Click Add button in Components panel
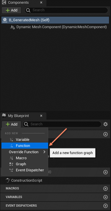The width and height of the screenshot is (111, 211). 11,10
